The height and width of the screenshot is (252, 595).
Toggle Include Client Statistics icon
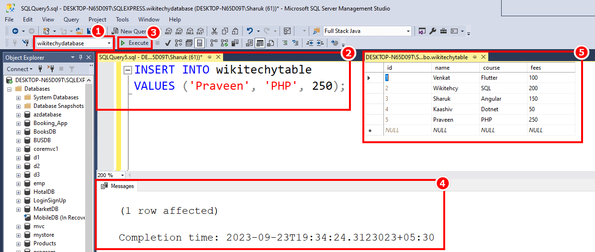[235, 43]
